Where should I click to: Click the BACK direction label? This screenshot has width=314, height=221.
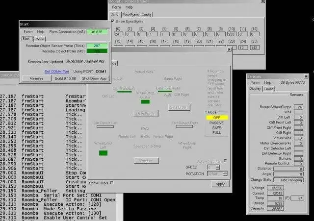pyautogui.click(x=145, y=137)
